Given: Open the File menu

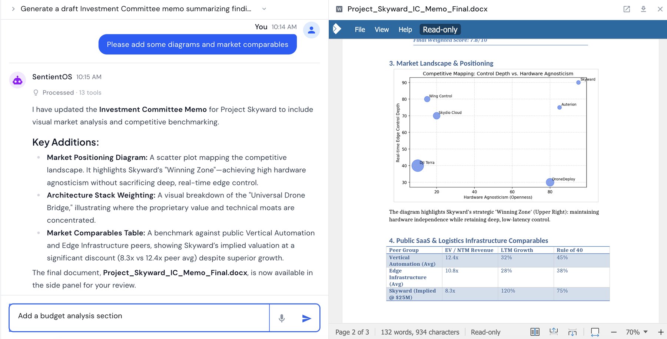Looking at the screenshot, I should click(x=360, y=30).
